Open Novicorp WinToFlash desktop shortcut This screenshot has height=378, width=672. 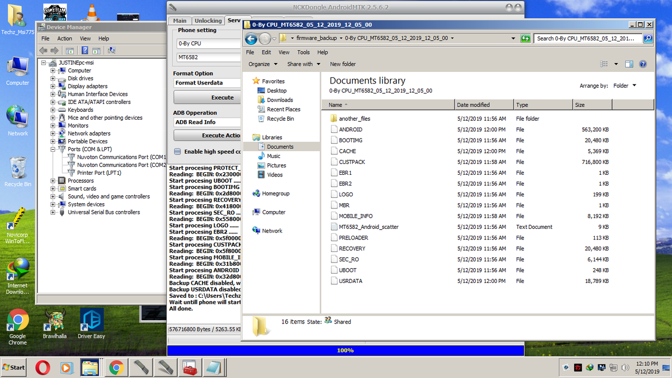(x=17, y=226)
